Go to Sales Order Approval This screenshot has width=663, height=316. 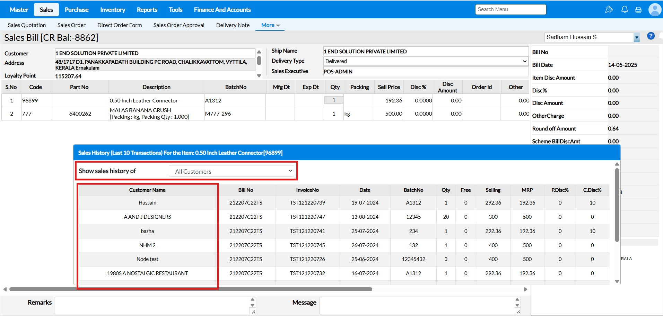tap(179, 25)
